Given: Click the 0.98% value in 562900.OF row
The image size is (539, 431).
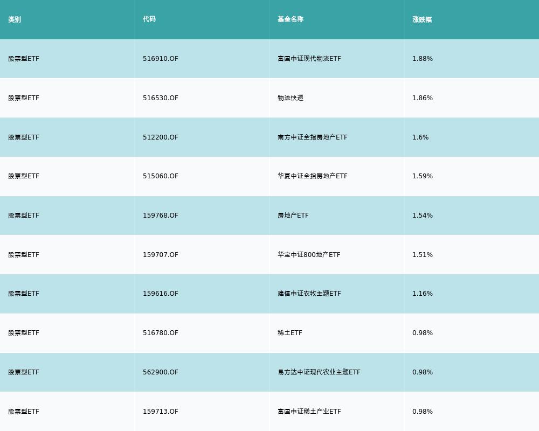Looking at the screenshot, I should pyautogui.click(x=423, y=372).
